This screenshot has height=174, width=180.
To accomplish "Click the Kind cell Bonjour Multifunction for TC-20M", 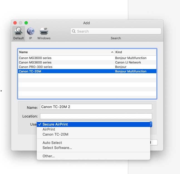I will click(x=131, y=71).
